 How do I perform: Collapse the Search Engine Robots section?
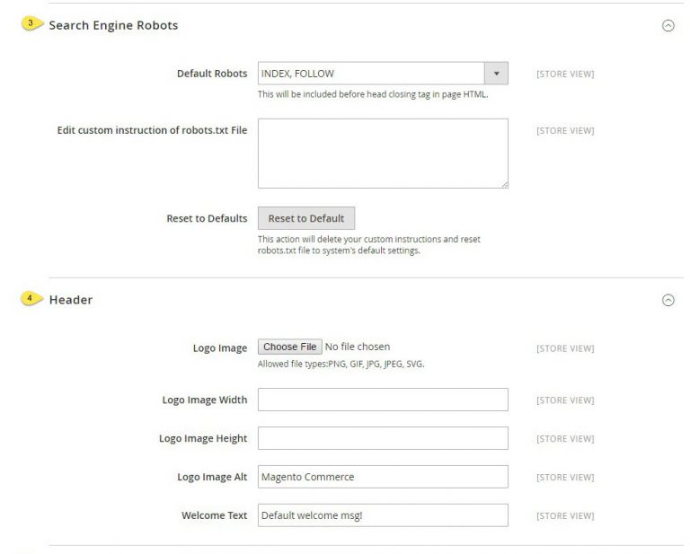click(668, 25)
